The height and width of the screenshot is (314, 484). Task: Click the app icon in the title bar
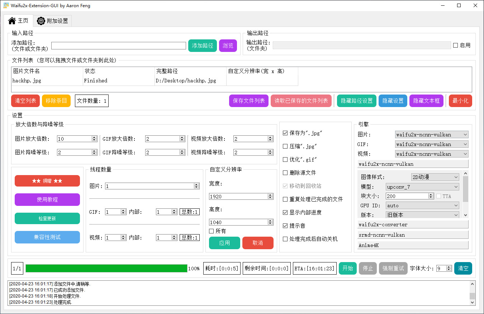(x=6, y=5)
